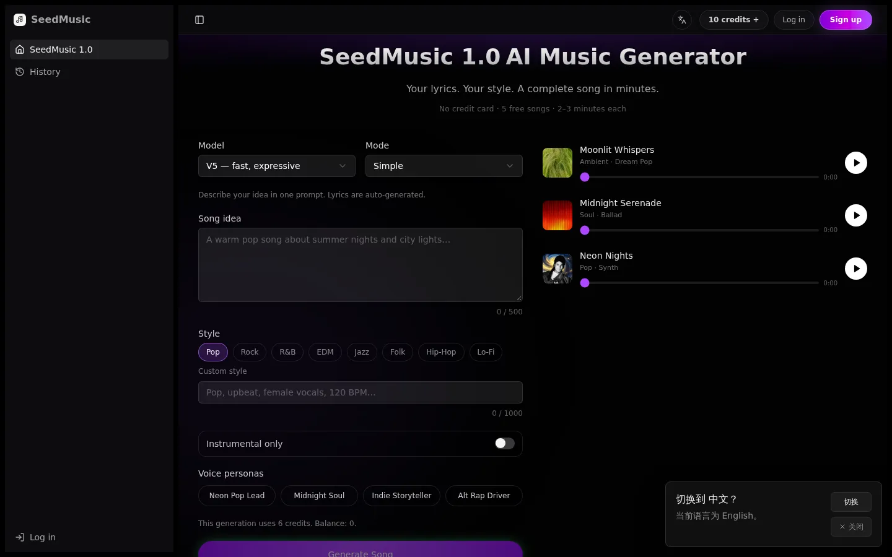Select the EDM style chip
The width and height of the screenshot is (892, 557).
pos(325,352)
